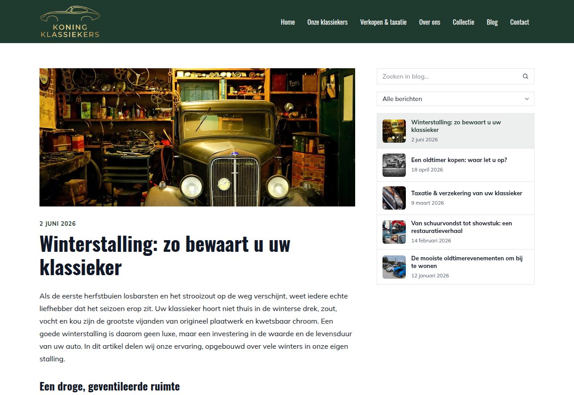Open Onze klassiekers in the navigation

(327, 22)
